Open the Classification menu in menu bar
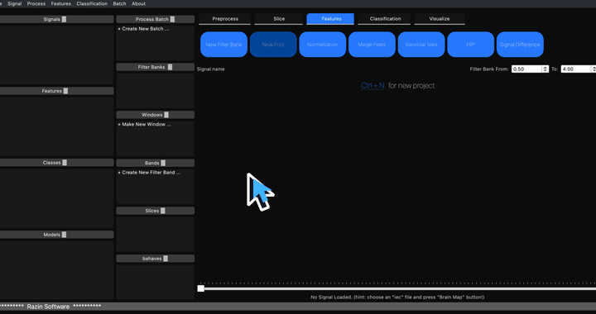Screen dimensions: 596x314 (92, 4)
